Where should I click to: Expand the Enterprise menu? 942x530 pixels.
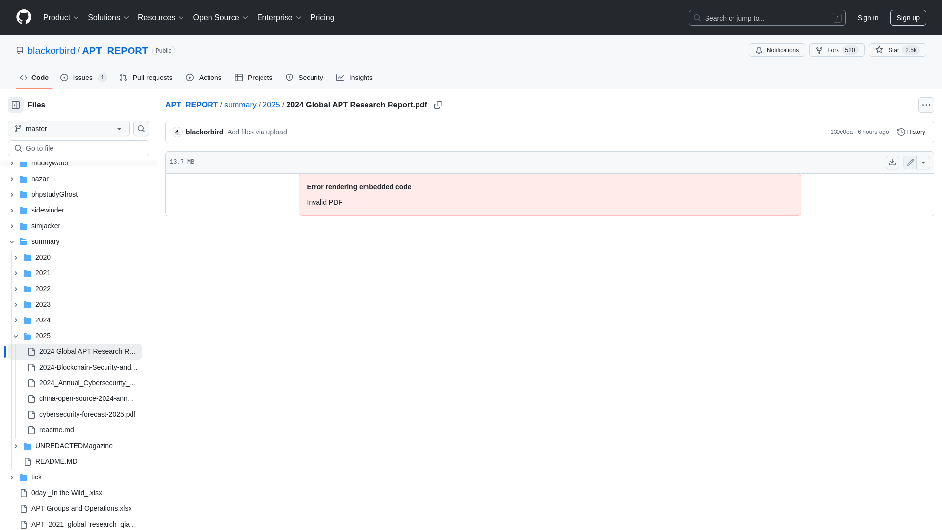coord(279,18)
